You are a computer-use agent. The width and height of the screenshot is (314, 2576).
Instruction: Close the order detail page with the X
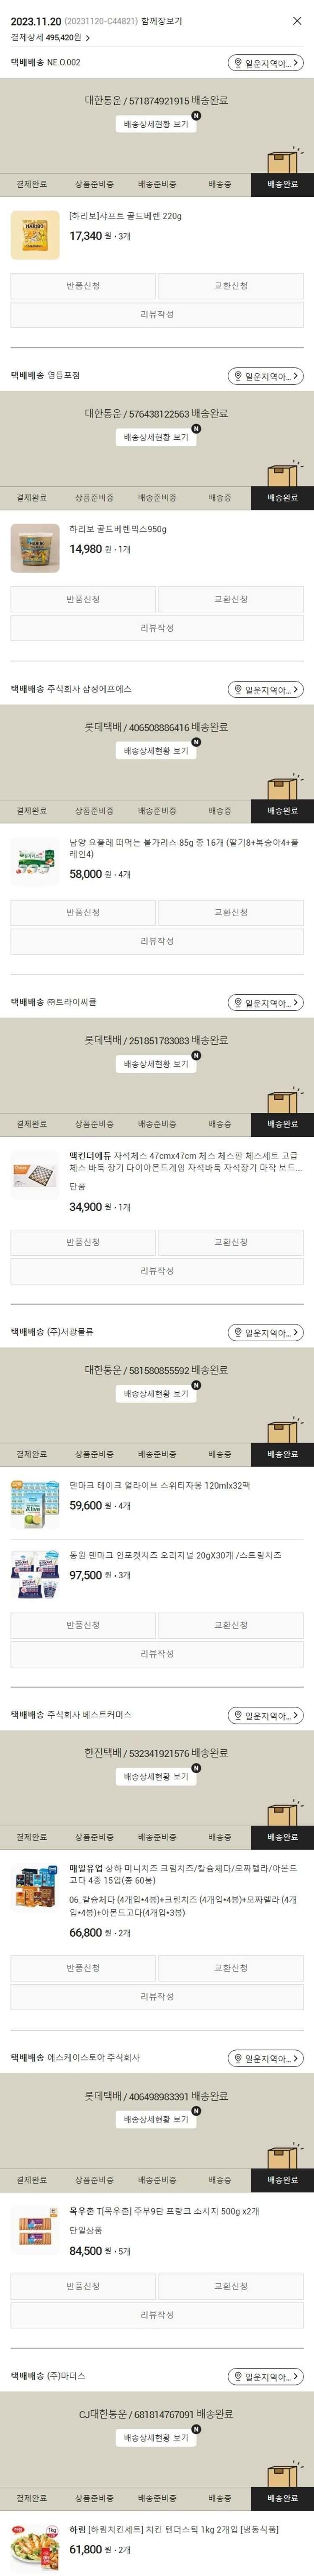pyautogui.click(x=296, y=21)
